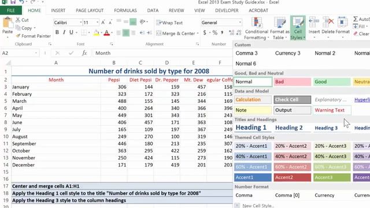Open Format as Table gallery
This screenshot has width=370, height=208.
[280, 28]
